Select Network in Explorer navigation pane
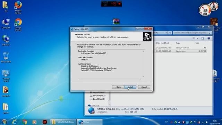 94,106
